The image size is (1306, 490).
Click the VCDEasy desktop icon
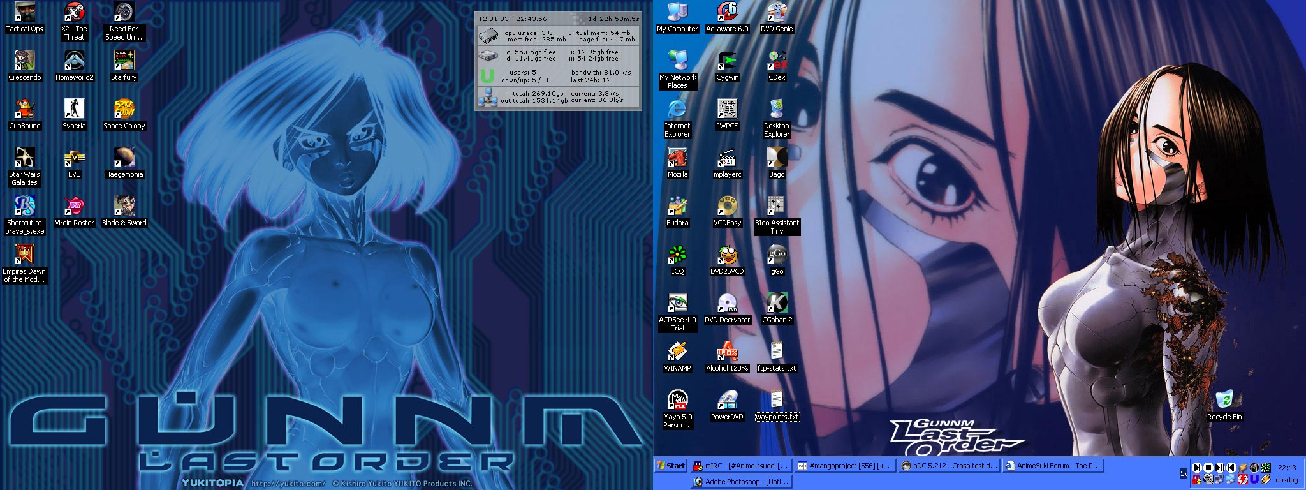click(x=727, y=211)
